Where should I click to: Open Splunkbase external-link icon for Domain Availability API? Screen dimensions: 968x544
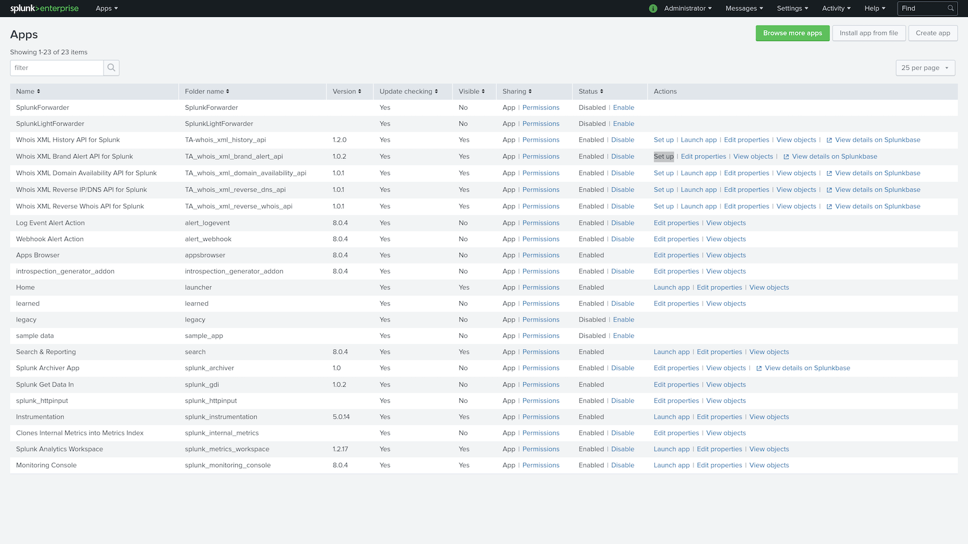coord(829,174)
